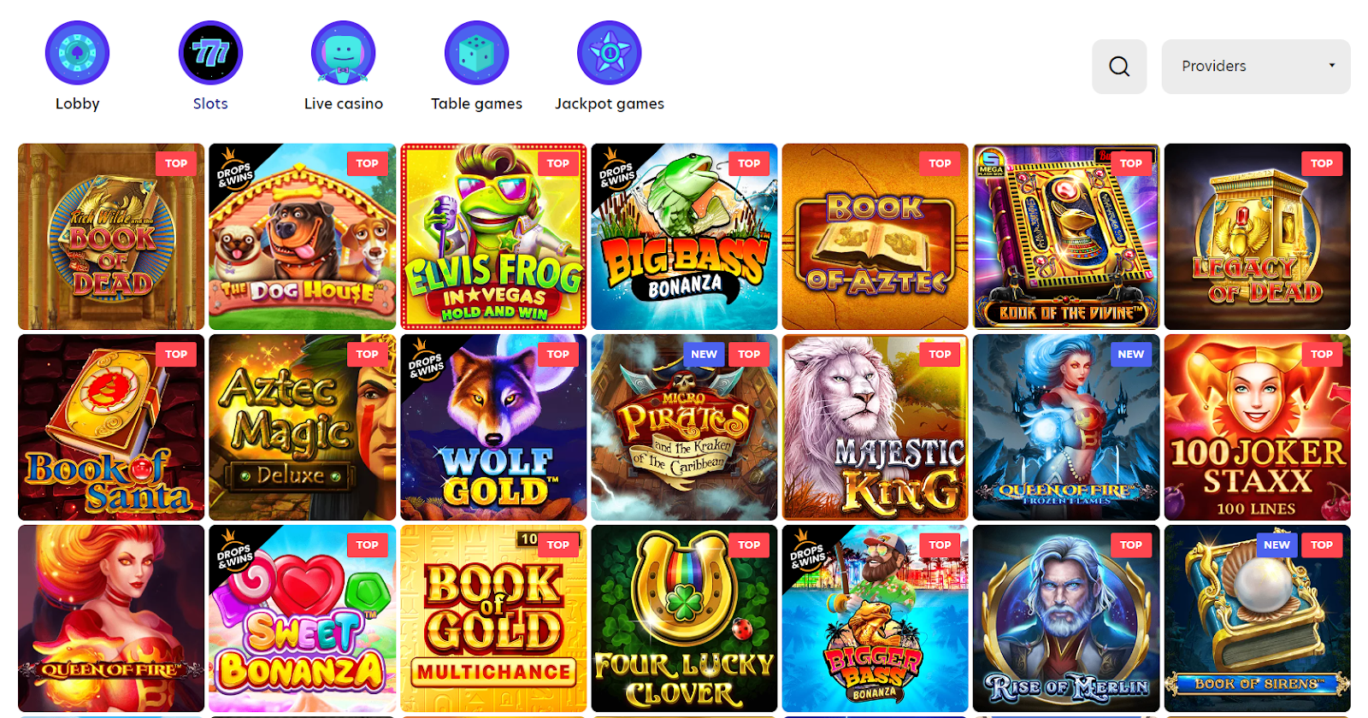Open the Book of Dead game
Screen dimensions: 1368x718
tap(111, 237)
